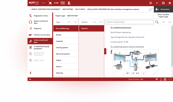This screenshot has width=173, height=102.
Task: Open Diagrams section
Action: pyautogui.click(x=40, y=28)
